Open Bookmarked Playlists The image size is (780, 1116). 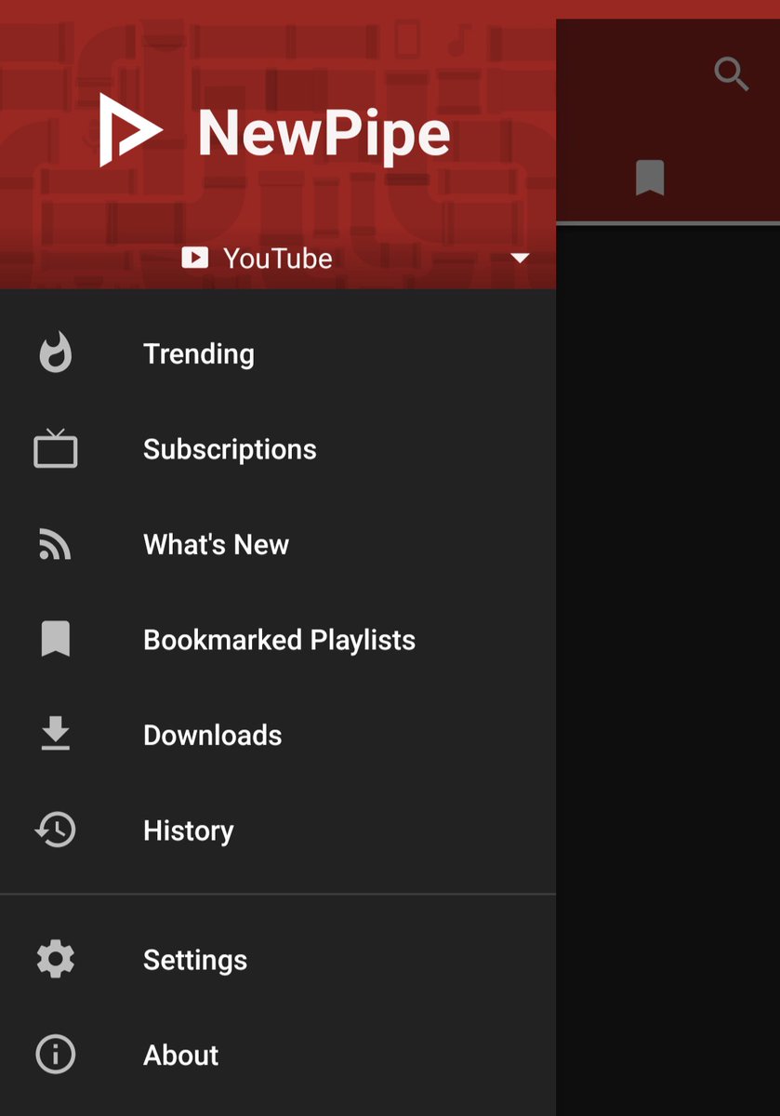pyautogui.click(x=278, y=640)
